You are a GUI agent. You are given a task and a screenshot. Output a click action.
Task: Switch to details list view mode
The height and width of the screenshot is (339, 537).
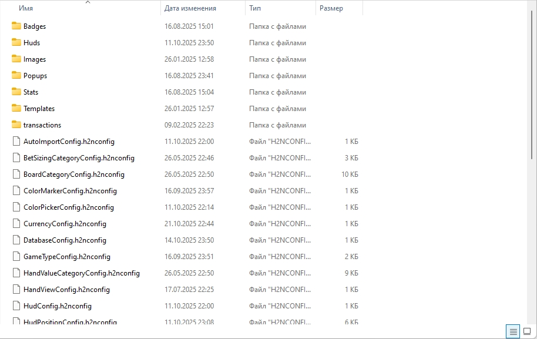pos(513,331)
